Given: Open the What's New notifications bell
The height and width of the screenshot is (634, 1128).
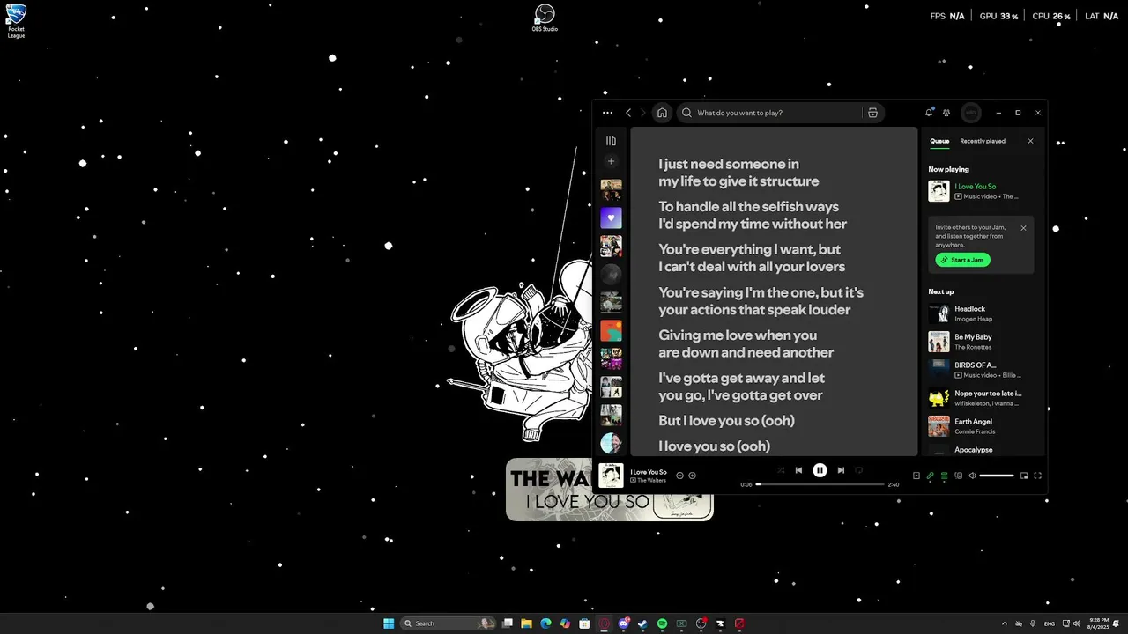Looking at the screenshot, I should coord(929,113).
